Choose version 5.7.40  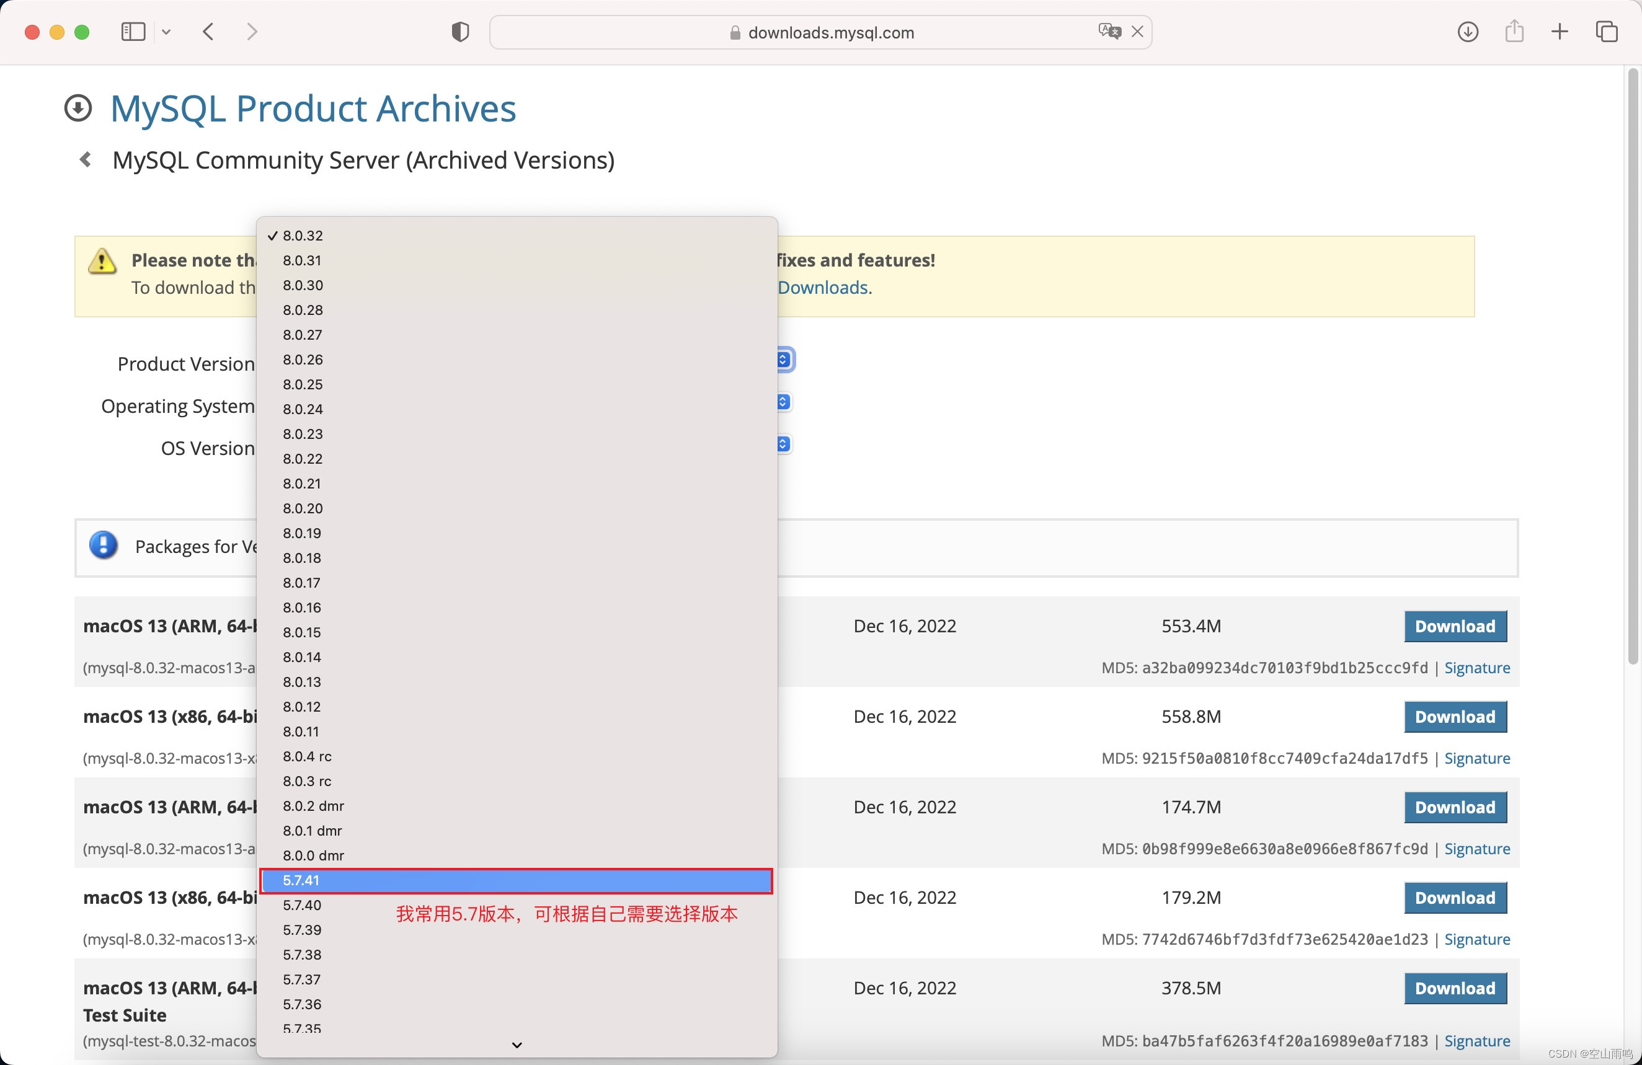click(x=517, y=906)
